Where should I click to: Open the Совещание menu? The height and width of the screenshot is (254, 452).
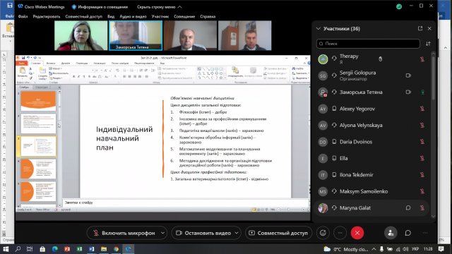[184, 16]
